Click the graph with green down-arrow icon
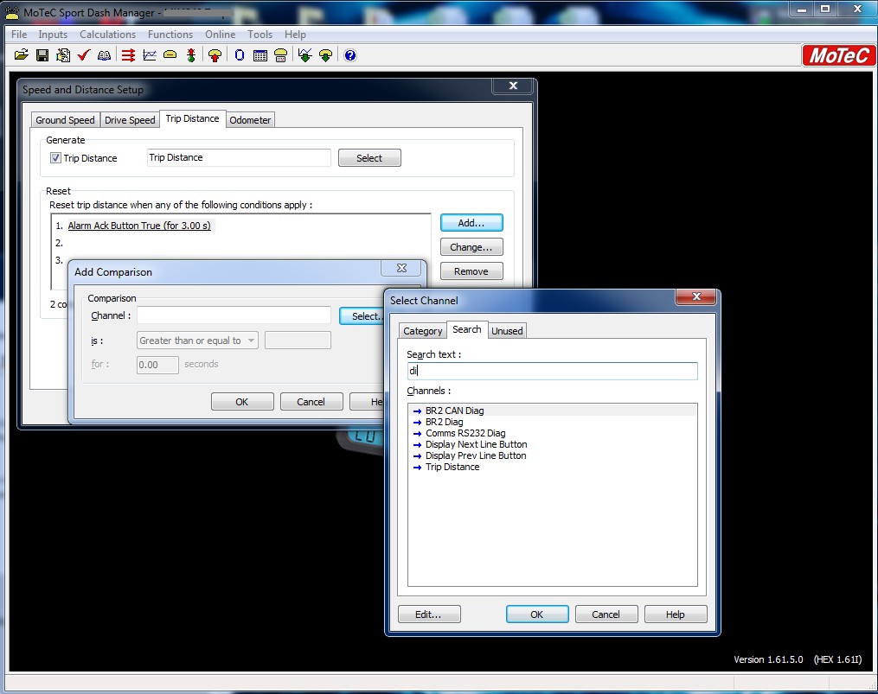 click(x=304, y=54)
